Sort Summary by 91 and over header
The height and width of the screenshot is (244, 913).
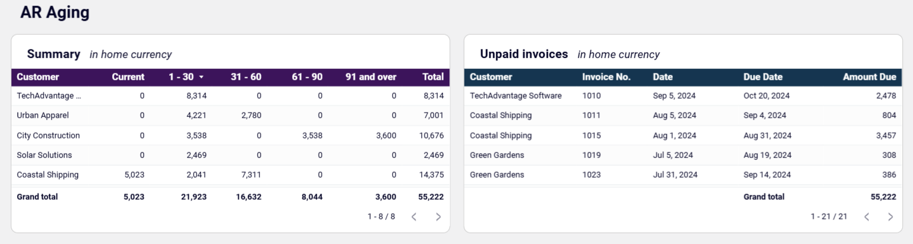pos(371,77)
